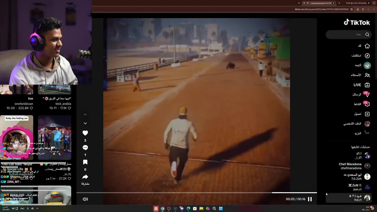Click the kick_arabia username
This screenshot has height=212, width=377.
[x=63, y=104]
